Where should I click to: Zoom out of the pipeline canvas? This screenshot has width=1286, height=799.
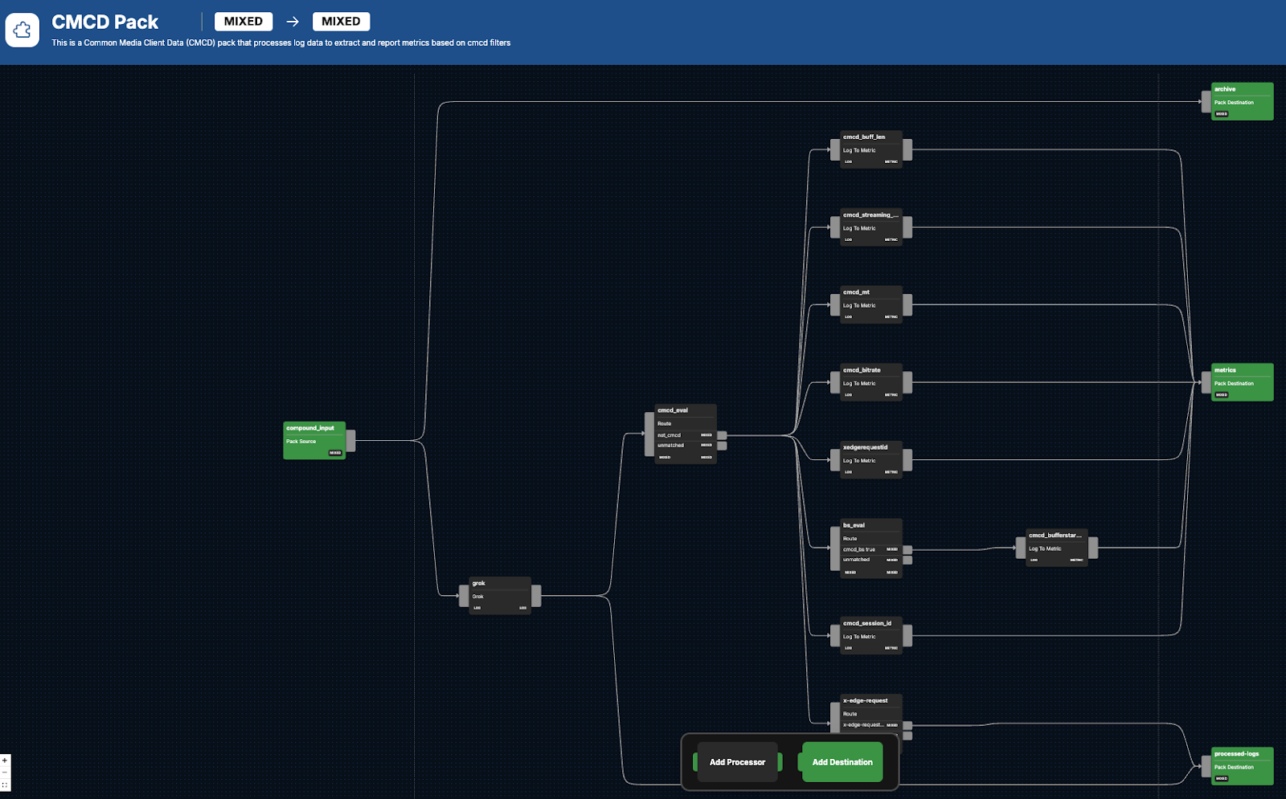click(5, 773)
